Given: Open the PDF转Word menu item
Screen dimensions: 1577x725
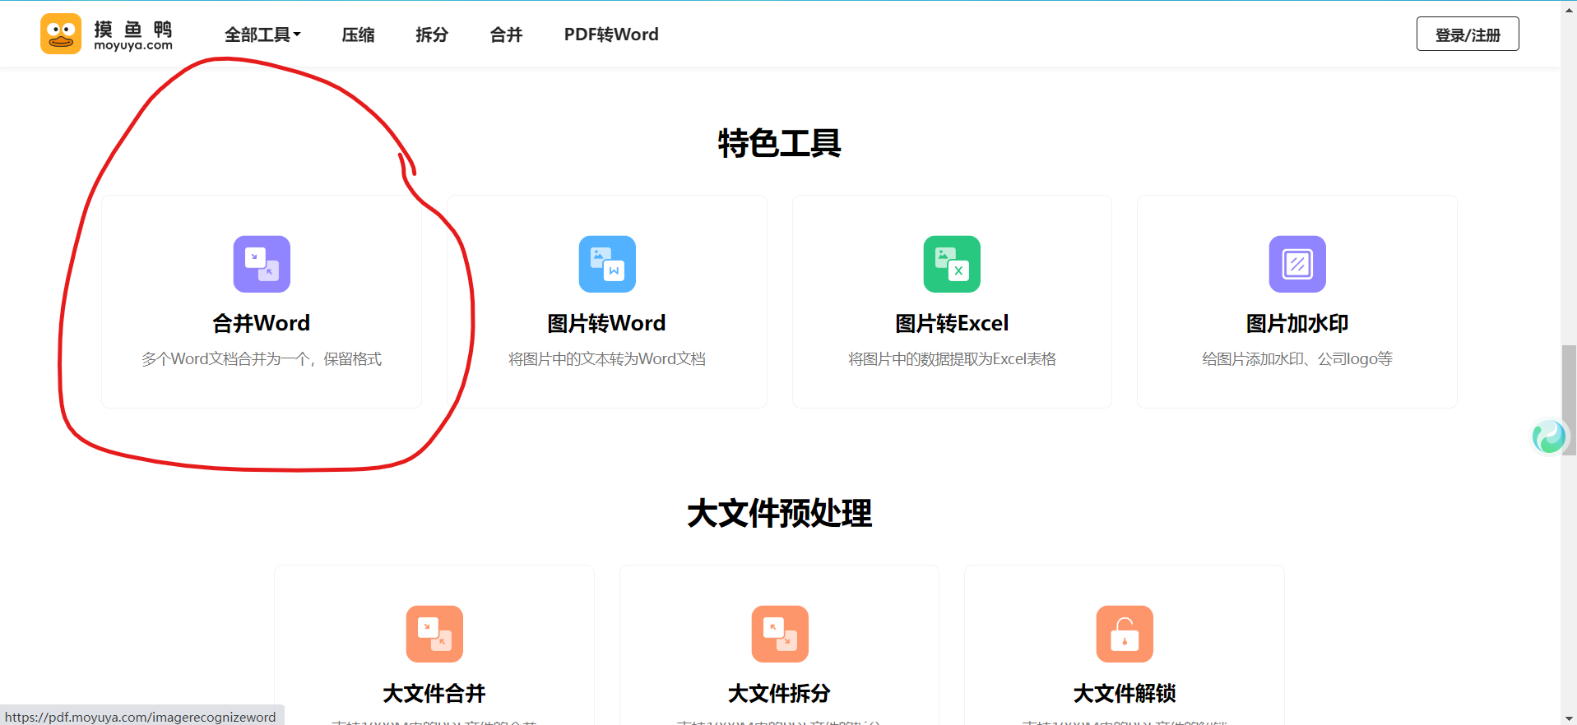Looking at the screenshot, I should [x=611, y=35].
